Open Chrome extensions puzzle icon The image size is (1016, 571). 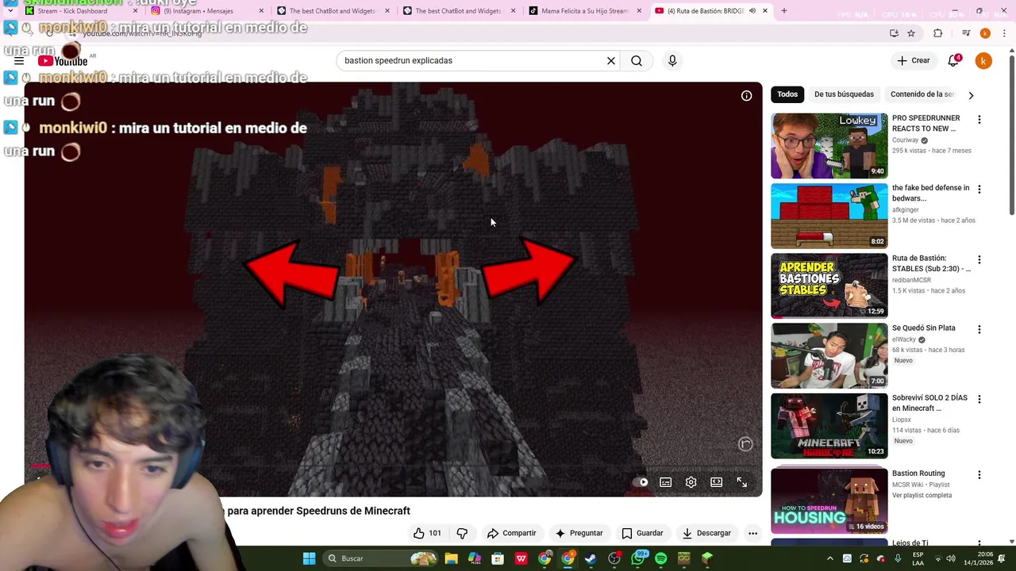pos(938,33)
